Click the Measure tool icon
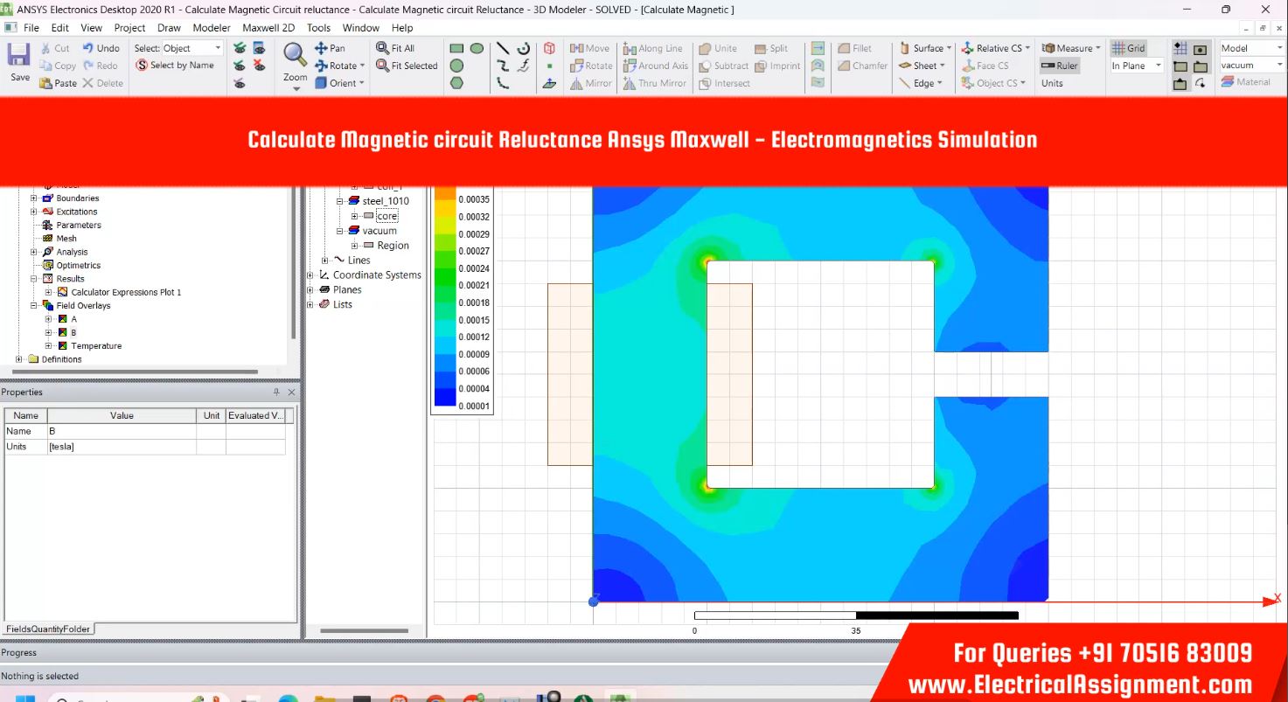This screenshot has width=1288, height=702. coord(1048,48)
